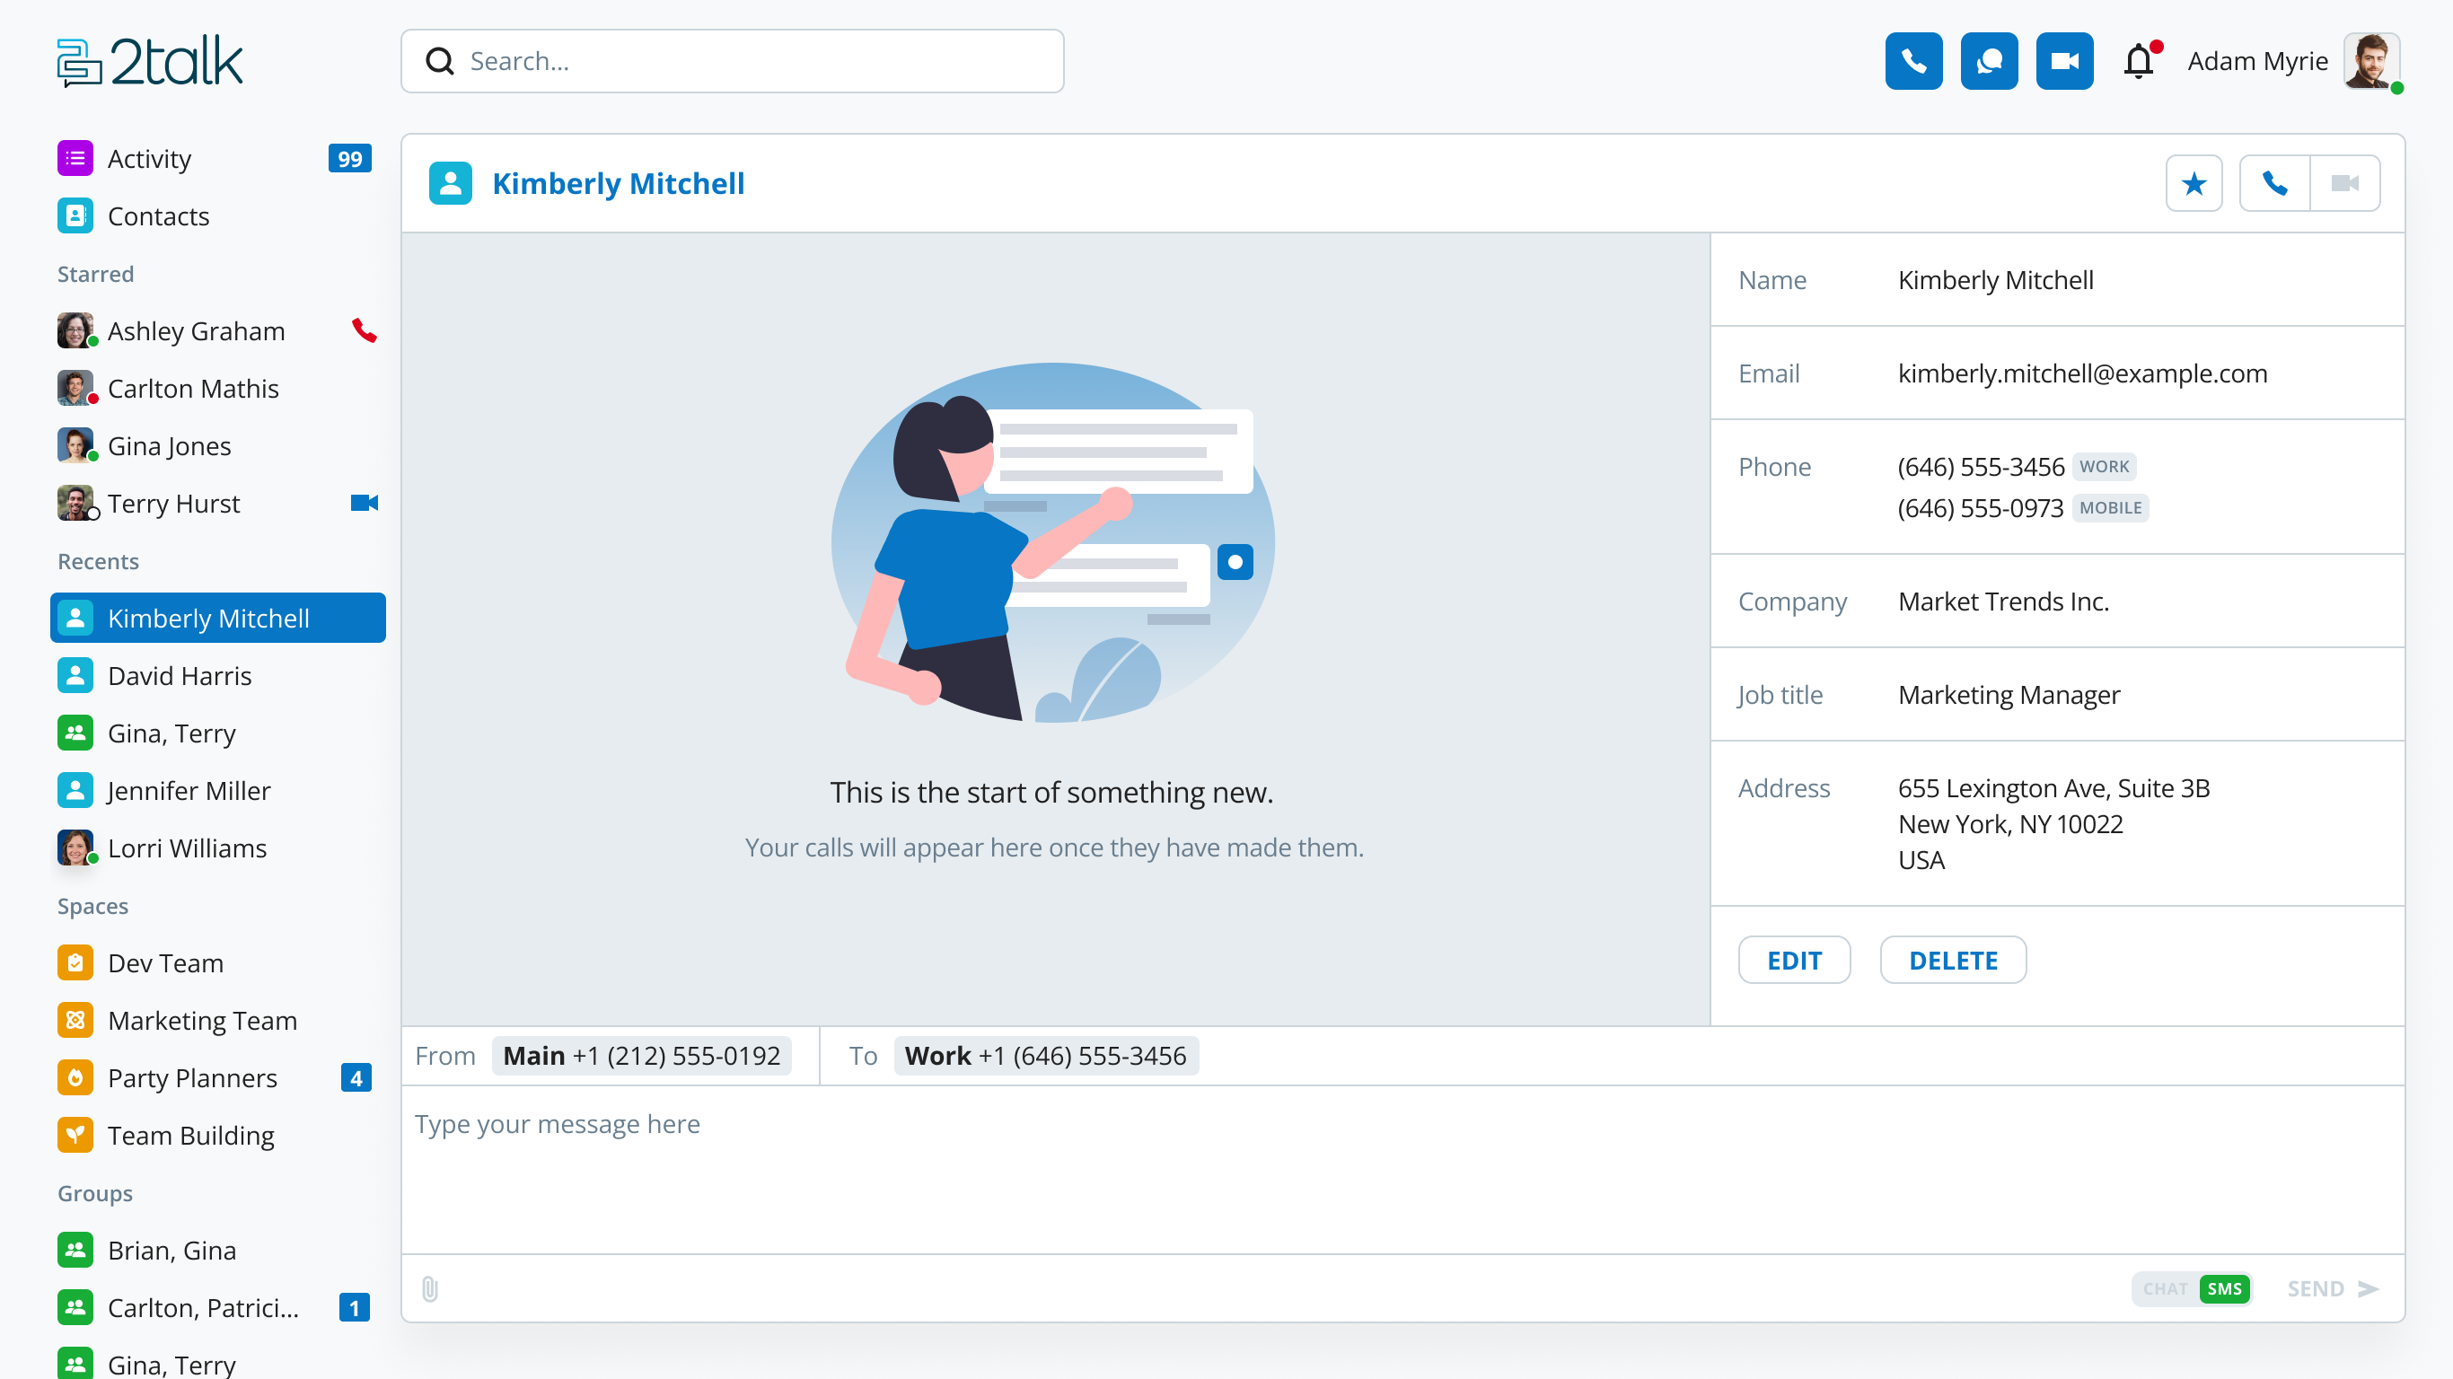The image size is (2453, 1379).
Task: Click the mobile number (646) 555-0973
Action: tap(1981, 507)
